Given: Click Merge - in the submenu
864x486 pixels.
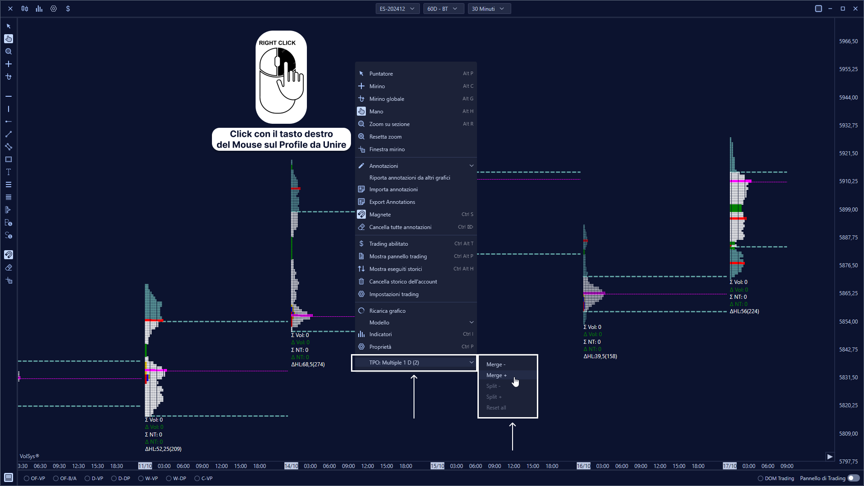Looking at the screenshot, I should coord(508,364).
